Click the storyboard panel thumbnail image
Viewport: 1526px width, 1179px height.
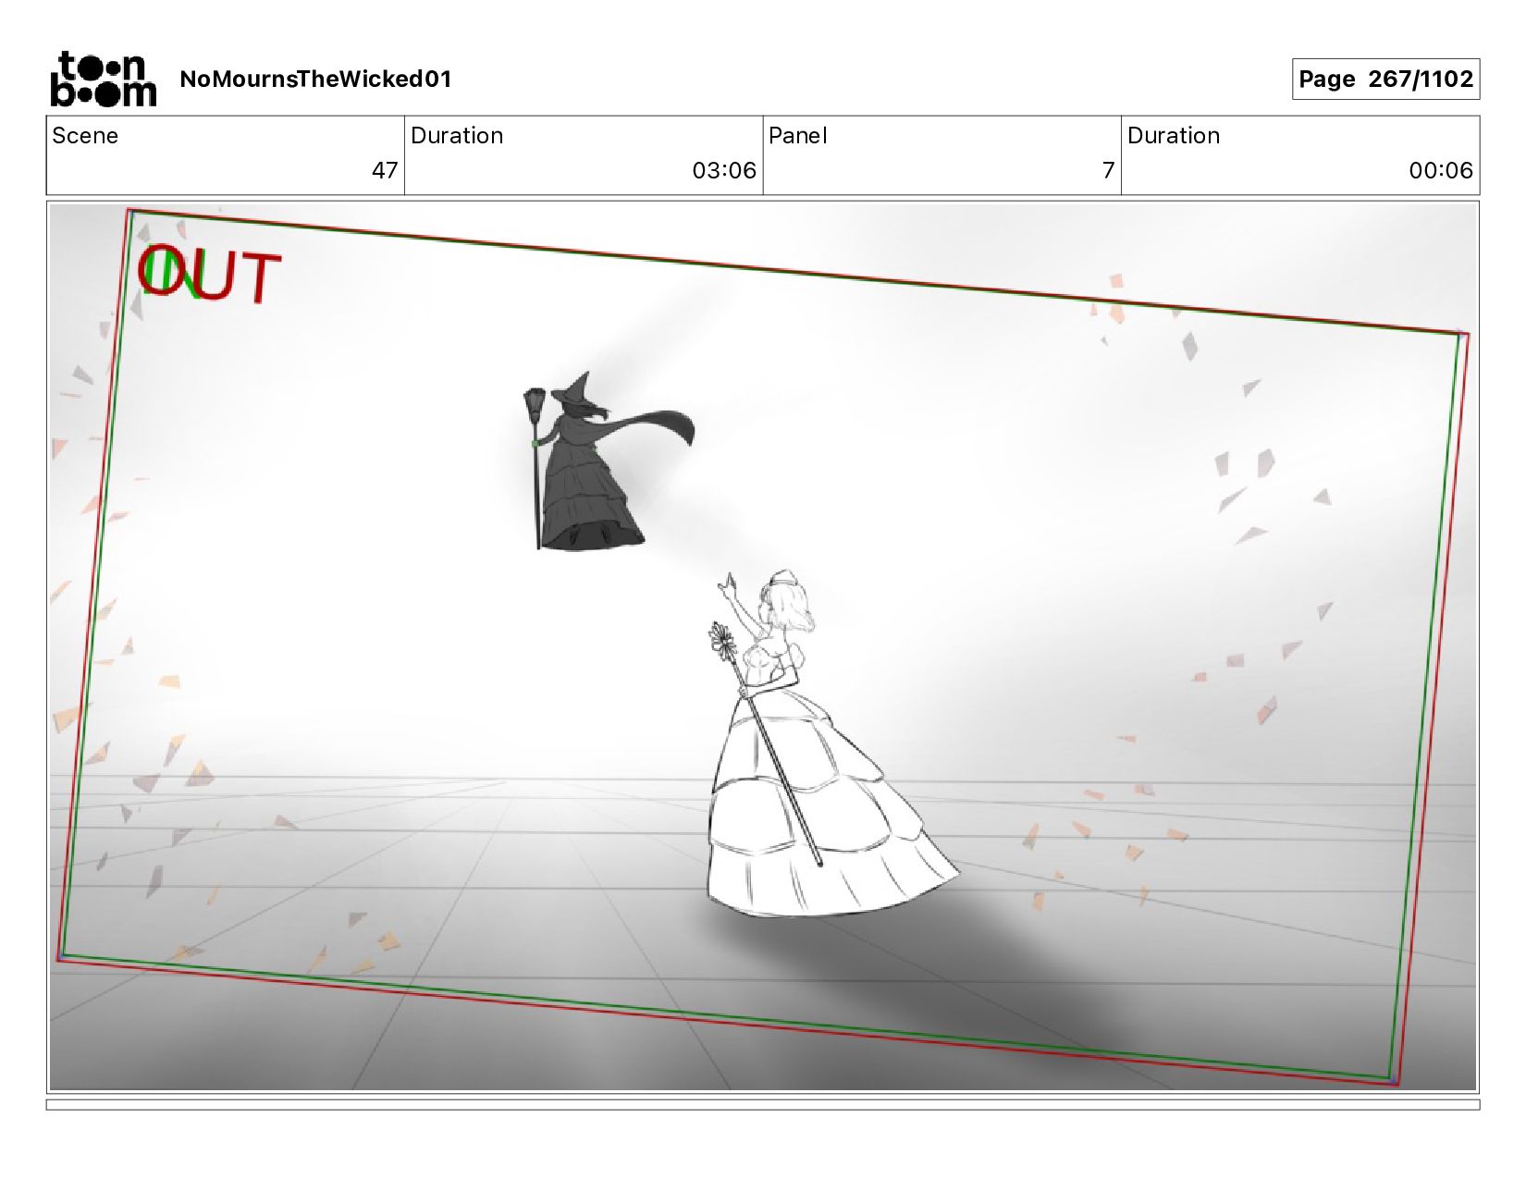click(x=763, y=647)
